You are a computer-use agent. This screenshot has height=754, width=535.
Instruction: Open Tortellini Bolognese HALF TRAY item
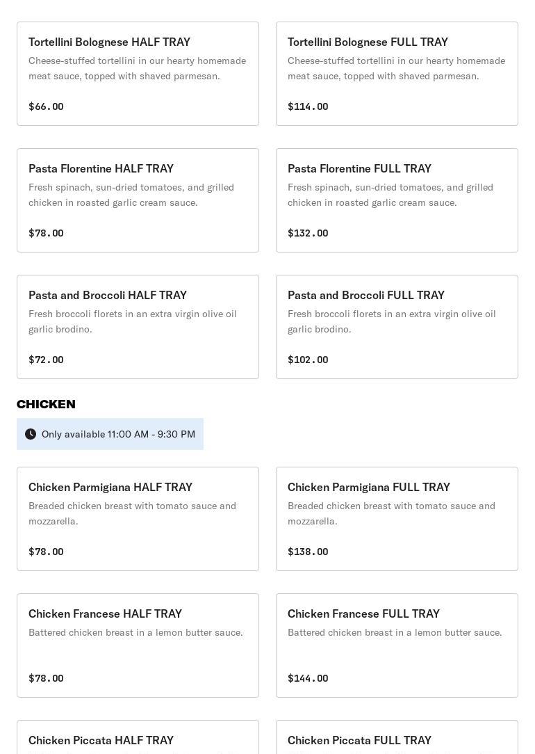(x=138, y=73)
